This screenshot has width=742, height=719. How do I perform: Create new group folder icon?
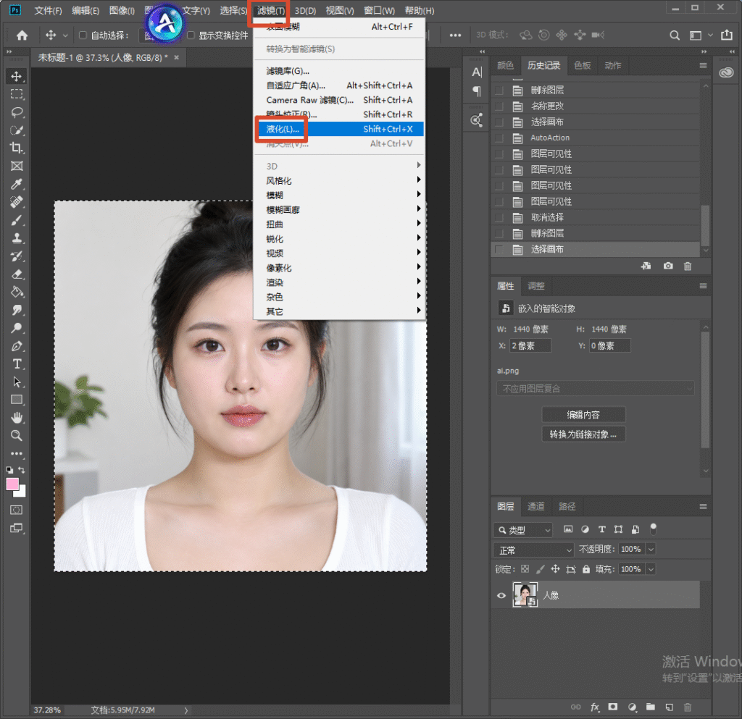click(x=651, y=707)
